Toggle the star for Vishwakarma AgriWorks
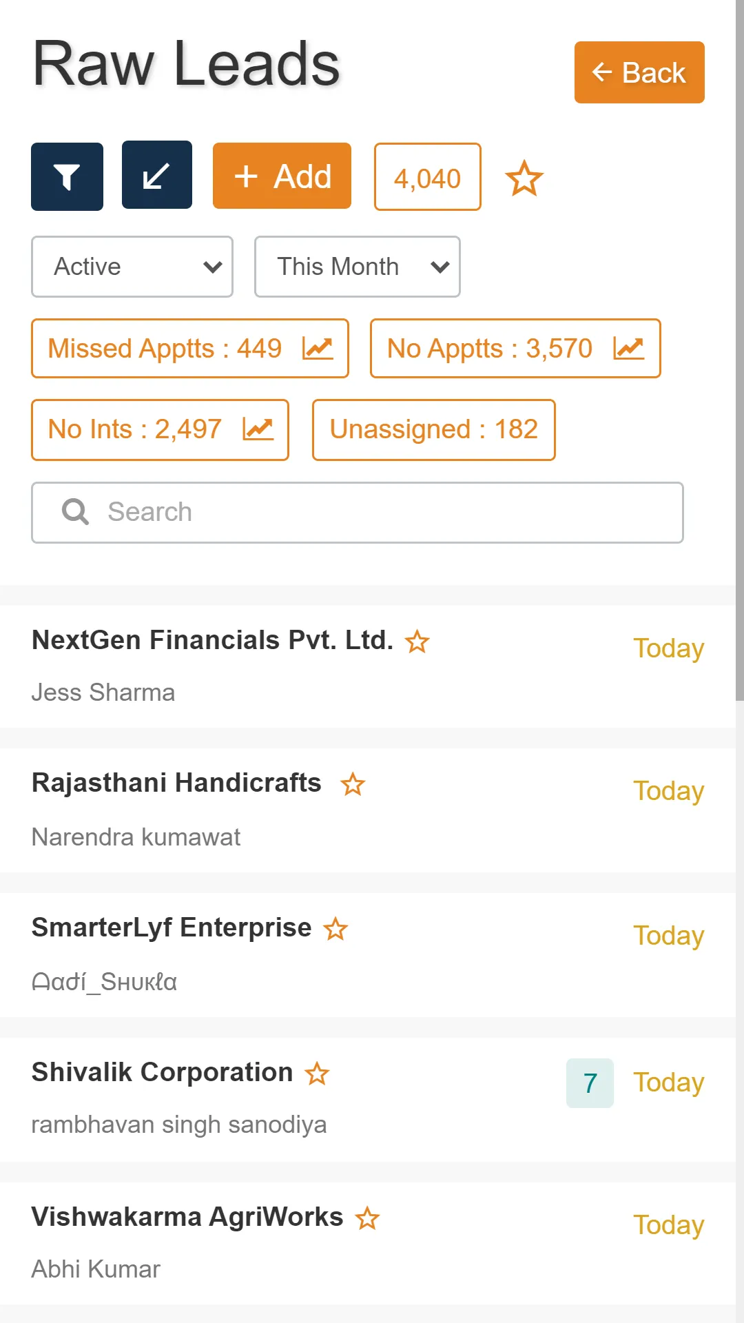This screenshot has height=1323, width=744. (x=367, y=1218)
